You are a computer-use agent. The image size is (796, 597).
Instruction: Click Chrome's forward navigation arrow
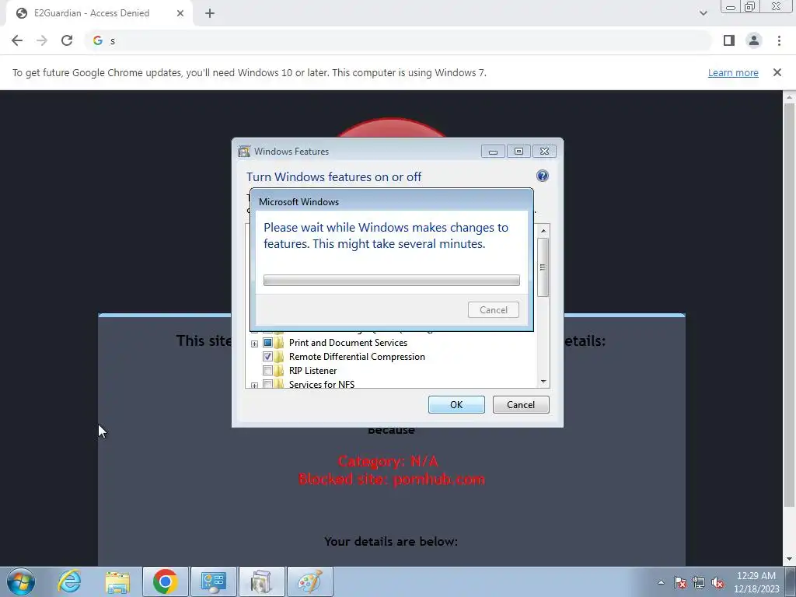[42, 40]
